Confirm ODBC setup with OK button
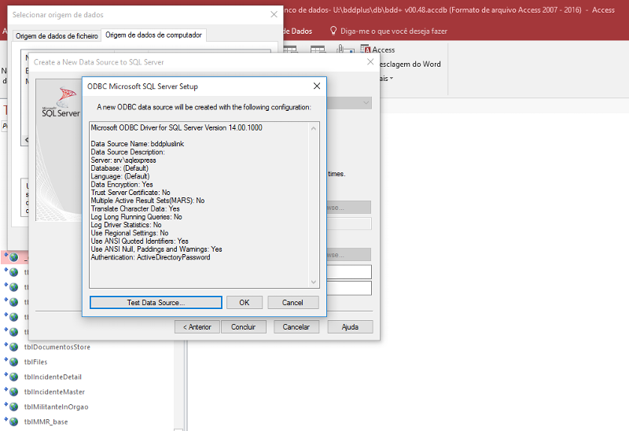The width and height of the screenshot is (629, 431). pos(245,303)
